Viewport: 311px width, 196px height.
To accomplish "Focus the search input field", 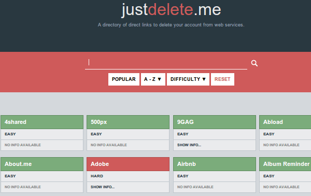I will pyautogui.click(x=166, y=63).
